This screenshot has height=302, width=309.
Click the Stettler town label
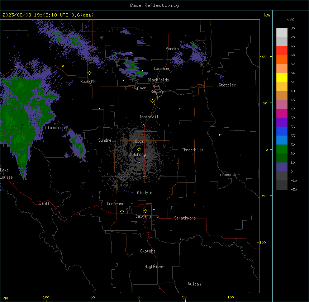(x=227, y=85)
